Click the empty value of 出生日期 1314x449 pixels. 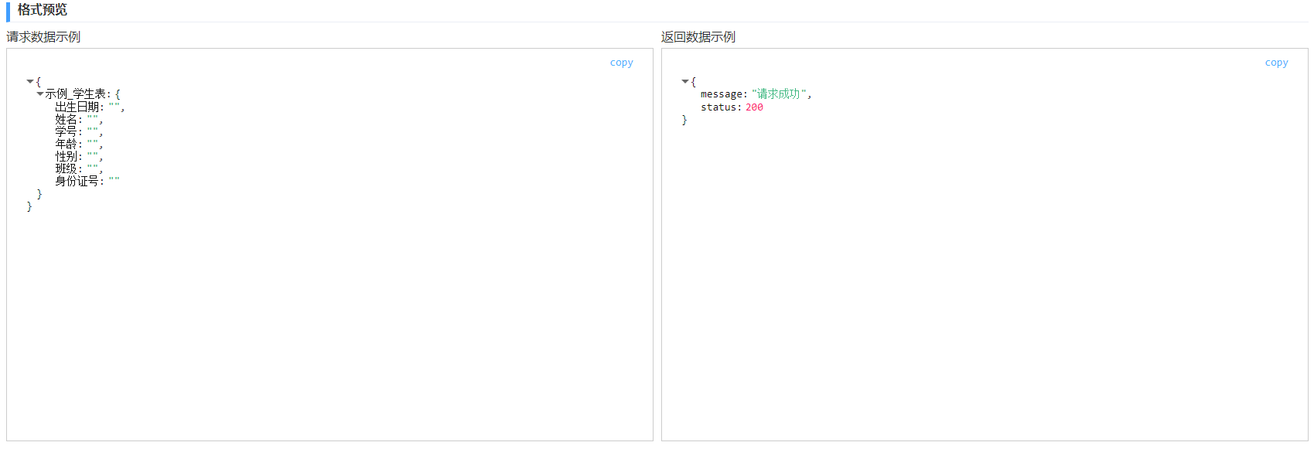[114, 106]
